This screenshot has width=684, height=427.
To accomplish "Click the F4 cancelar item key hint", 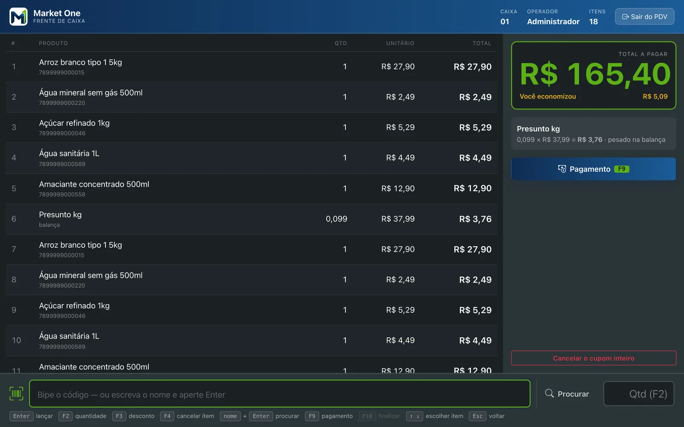I will [x=187, y=416].
